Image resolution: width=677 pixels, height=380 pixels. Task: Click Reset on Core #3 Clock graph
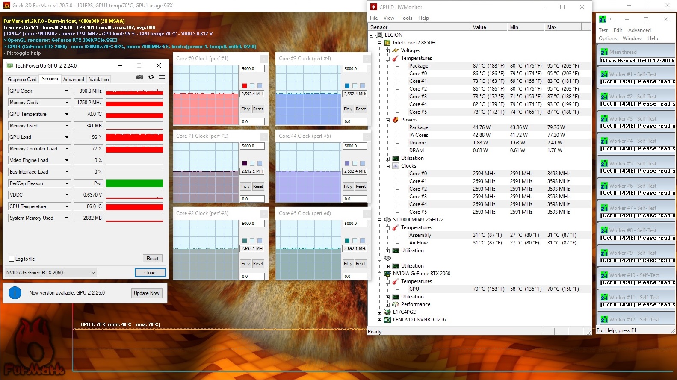[361, 109]
